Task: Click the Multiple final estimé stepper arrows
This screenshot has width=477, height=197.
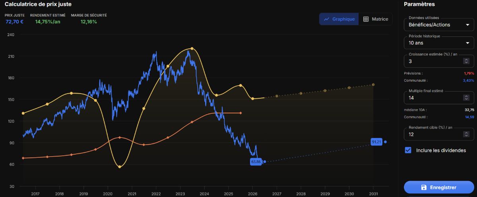Action: tap(467, 98)
